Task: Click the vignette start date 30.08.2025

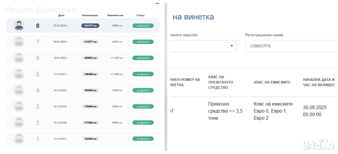Action: click(315, 107)
